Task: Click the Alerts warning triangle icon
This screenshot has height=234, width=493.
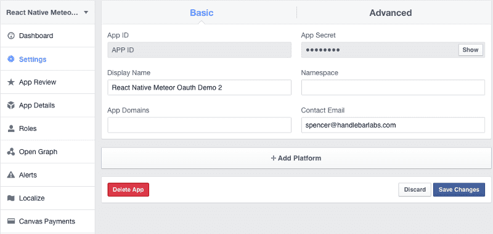Action: 11,175
